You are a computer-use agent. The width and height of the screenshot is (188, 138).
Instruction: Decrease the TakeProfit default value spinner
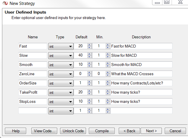click(89, 94)
